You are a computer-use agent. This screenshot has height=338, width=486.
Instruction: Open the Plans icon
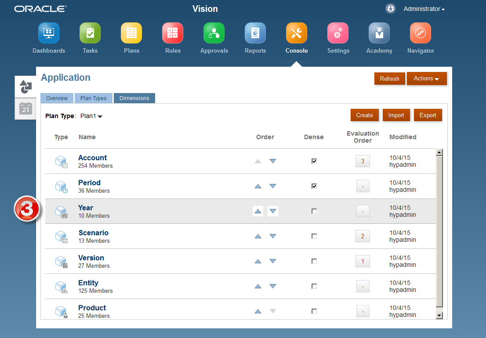point(131,33)
